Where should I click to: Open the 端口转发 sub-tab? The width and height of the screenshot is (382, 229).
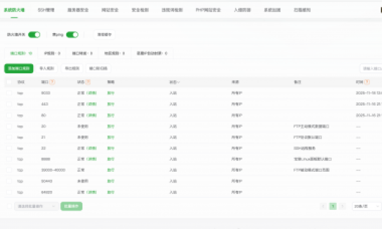82,53
